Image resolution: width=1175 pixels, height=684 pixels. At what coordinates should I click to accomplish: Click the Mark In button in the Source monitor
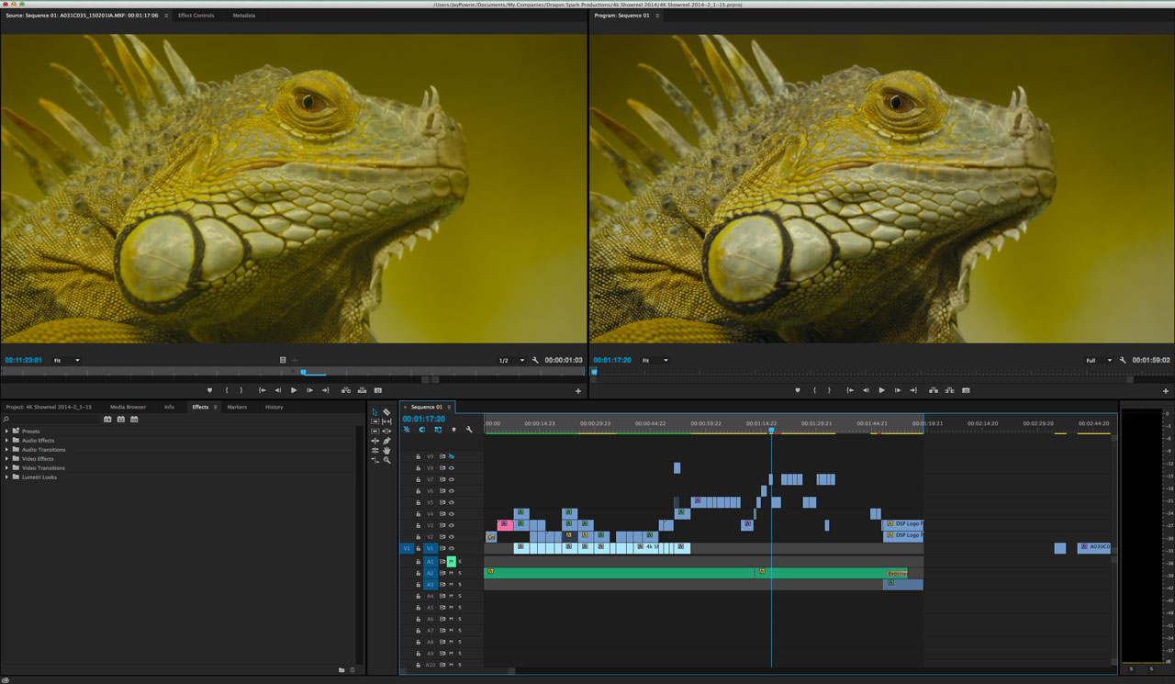tap(226, 389)
